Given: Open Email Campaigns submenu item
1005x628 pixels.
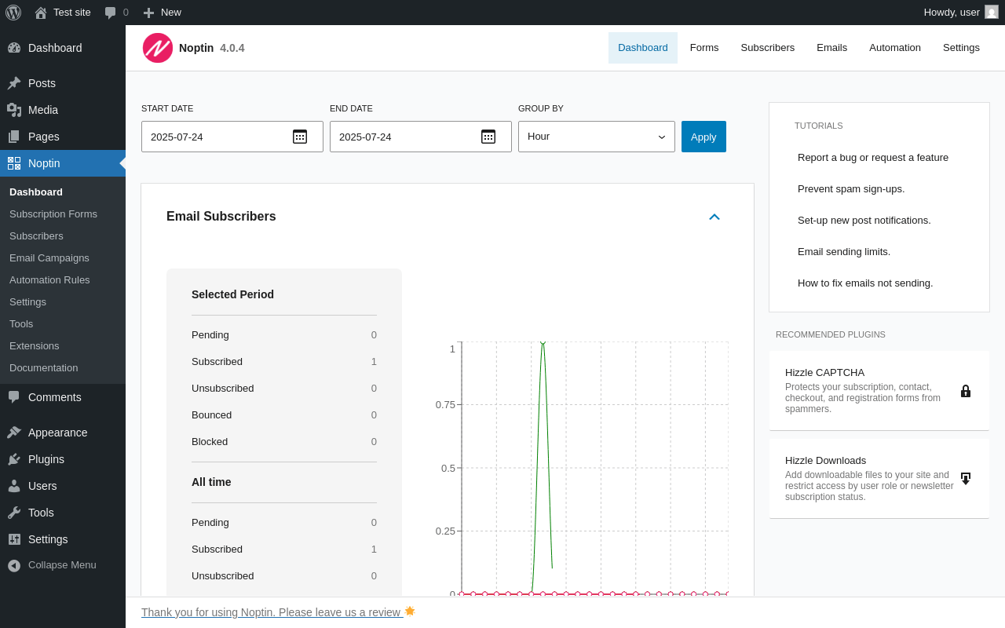Looking at the screenshot, I should pos(63,258).
